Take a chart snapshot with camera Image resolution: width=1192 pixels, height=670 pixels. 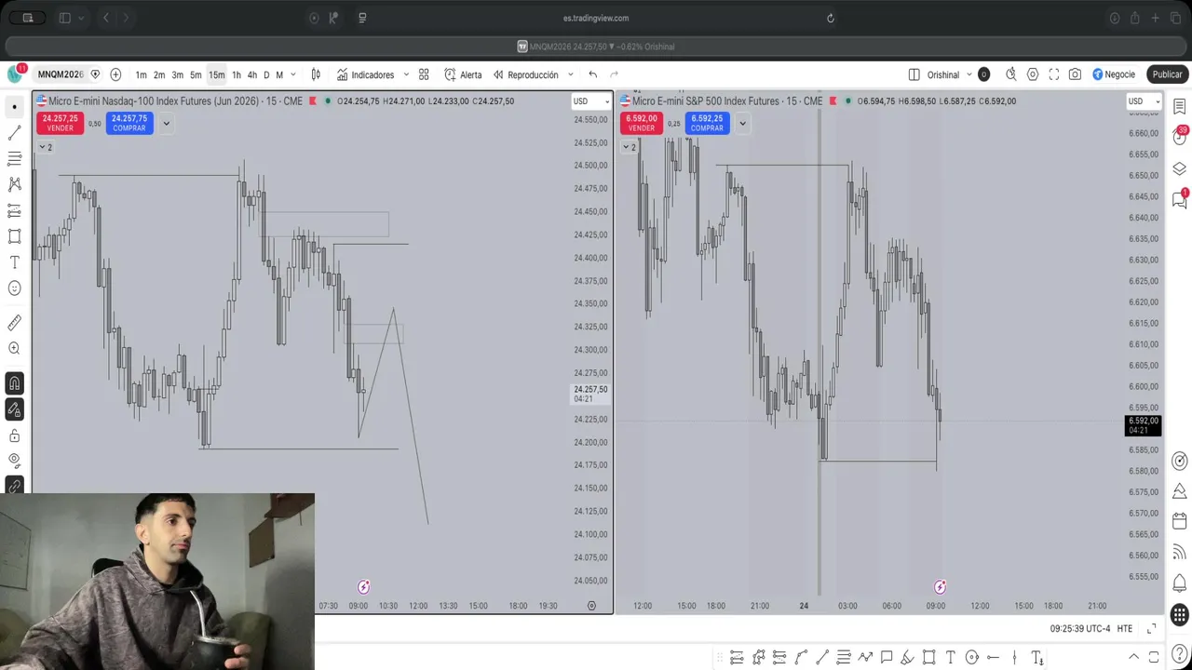1075,74
